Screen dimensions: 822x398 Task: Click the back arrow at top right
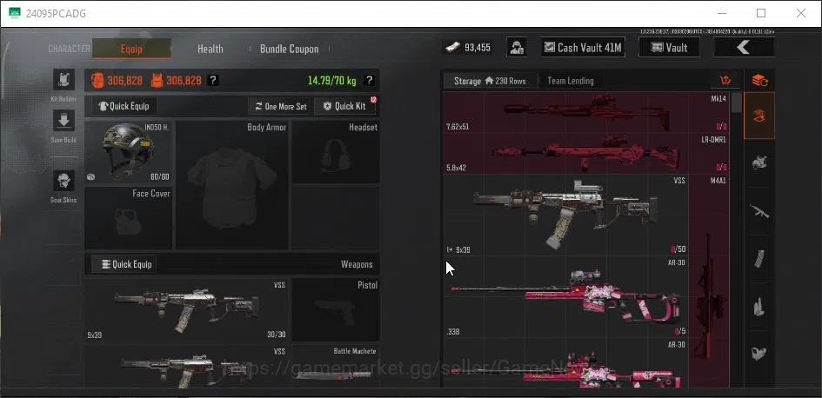click(744, 48)
